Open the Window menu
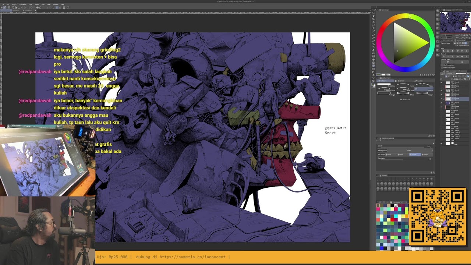471x265 pixels. pos(56,4)
